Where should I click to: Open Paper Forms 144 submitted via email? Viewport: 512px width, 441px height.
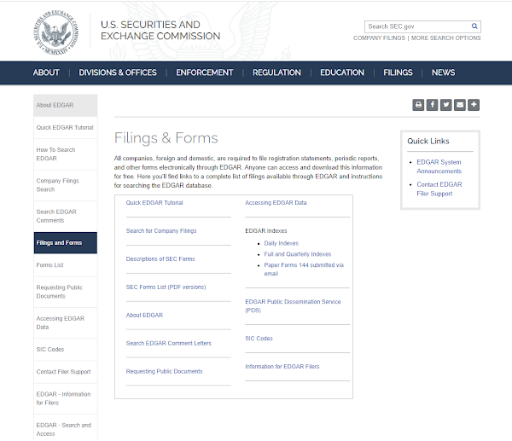click(304, 270)
